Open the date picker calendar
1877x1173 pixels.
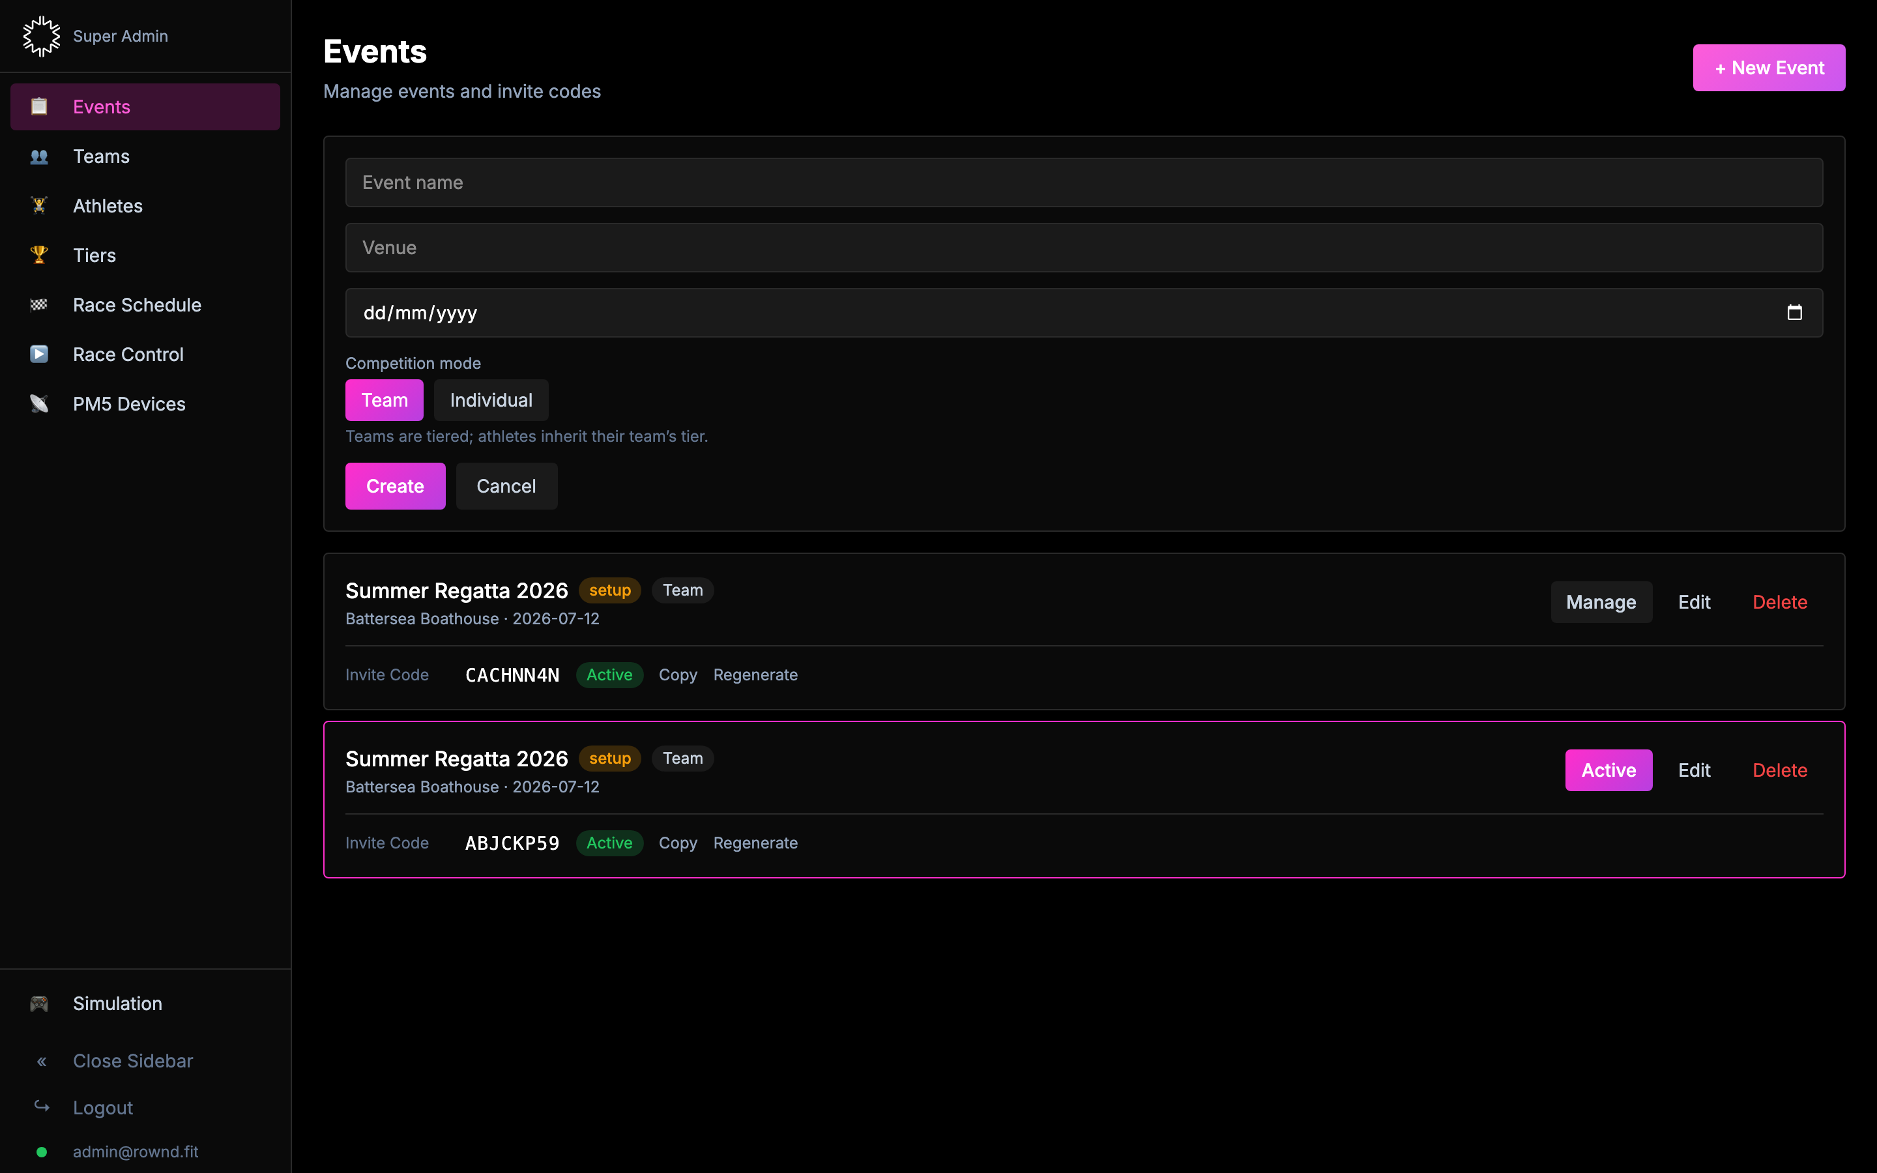[1796, 312]
